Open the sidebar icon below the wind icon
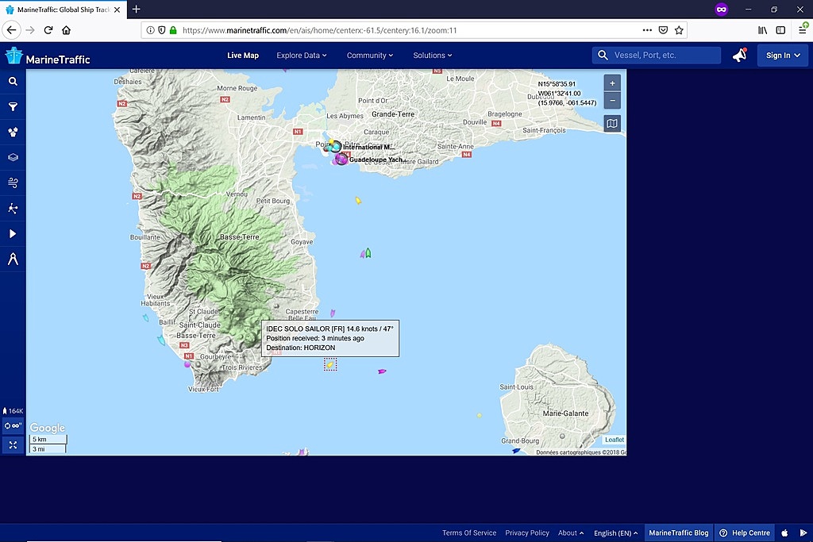Screen dimensions: 813x542 (x=13, y=208)
